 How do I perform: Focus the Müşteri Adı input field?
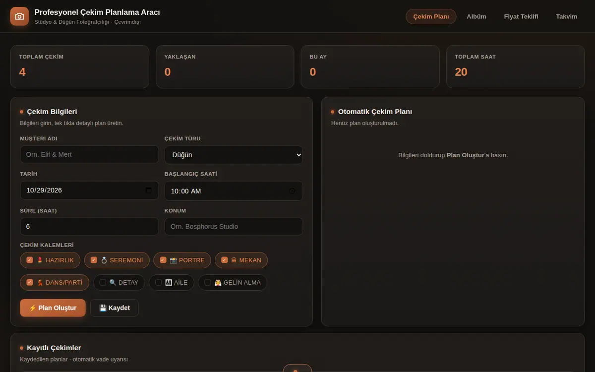89,154
